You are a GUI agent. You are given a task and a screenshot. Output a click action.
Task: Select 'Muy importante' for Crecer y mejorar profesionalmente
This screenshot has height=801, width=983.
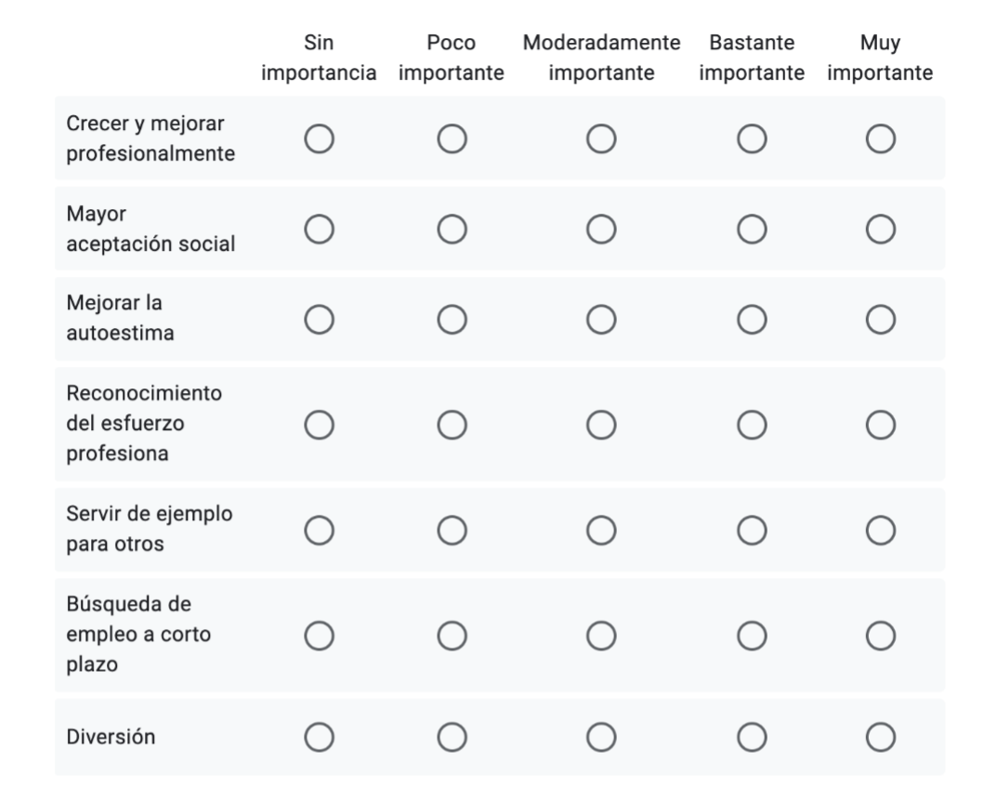click(x=879, y=139)
